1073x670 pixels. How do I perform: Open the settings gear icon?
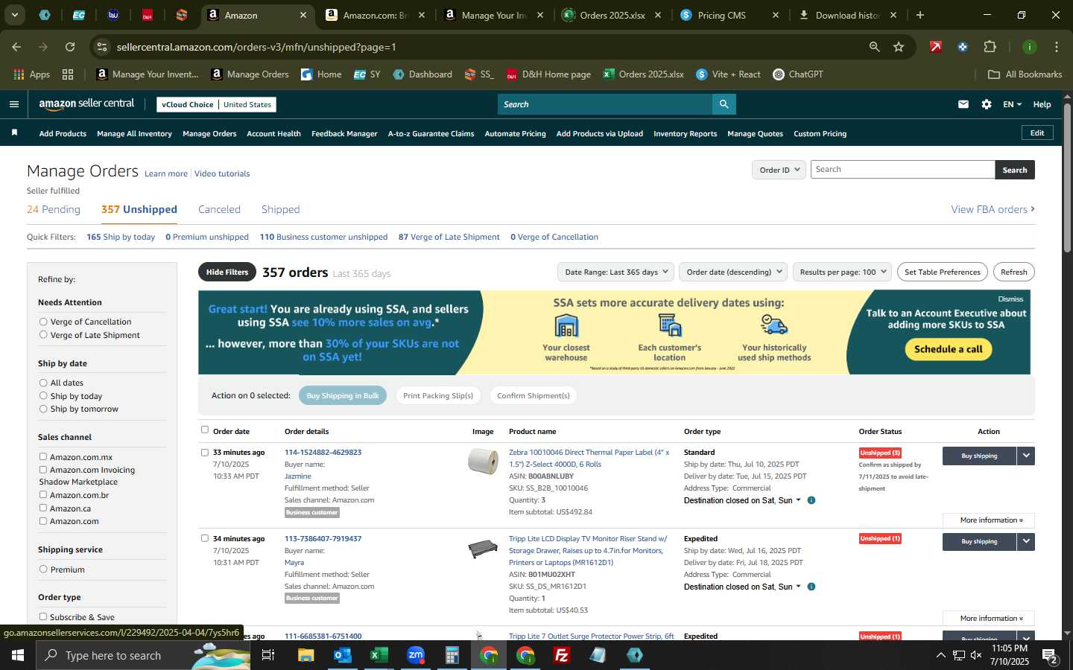[x=987, y=104]
